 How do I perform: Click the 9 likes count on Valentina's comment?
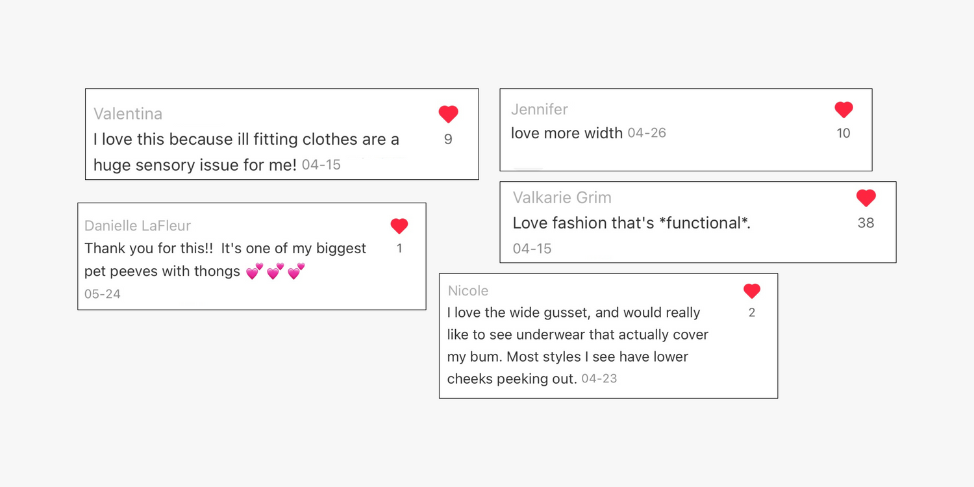[x=448, y=139]
